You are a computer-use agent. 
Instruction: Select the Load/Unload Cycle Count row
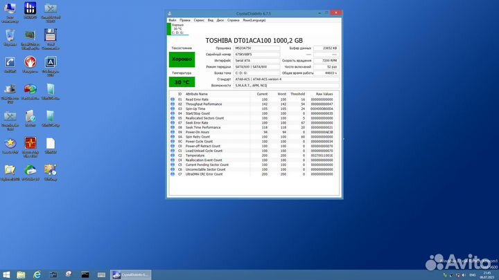coord(252,151)
